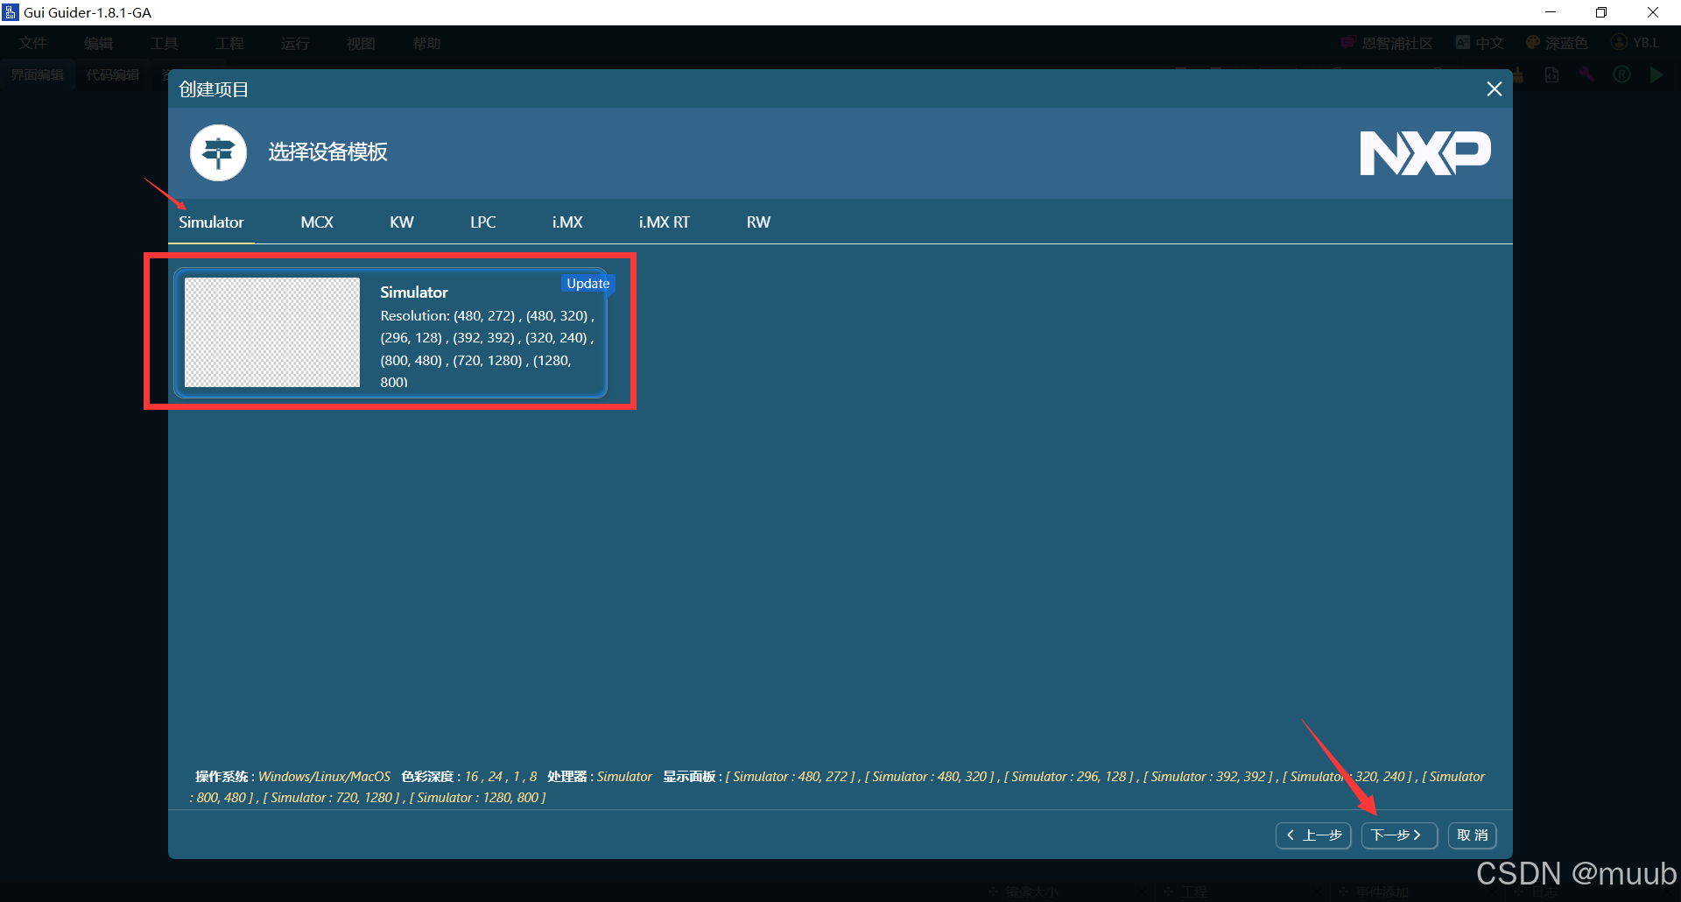
Task: Click the 下一步 next button
Action: click(1398, 835)
